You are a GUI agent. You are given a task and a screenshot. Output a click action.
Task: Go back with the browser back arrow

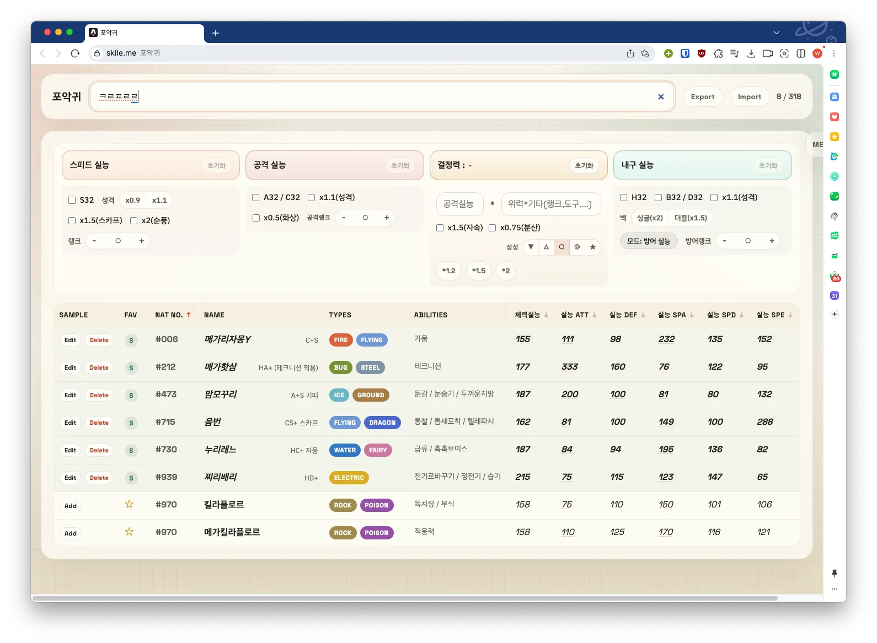42,53
